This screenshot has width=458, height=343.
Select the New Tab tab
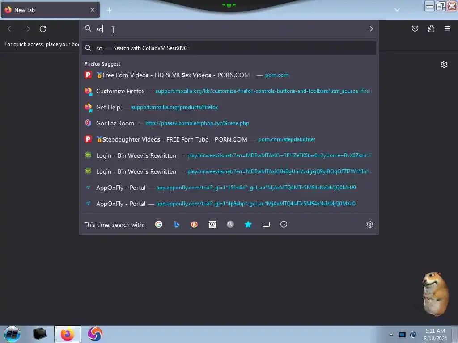coord(50,10)
